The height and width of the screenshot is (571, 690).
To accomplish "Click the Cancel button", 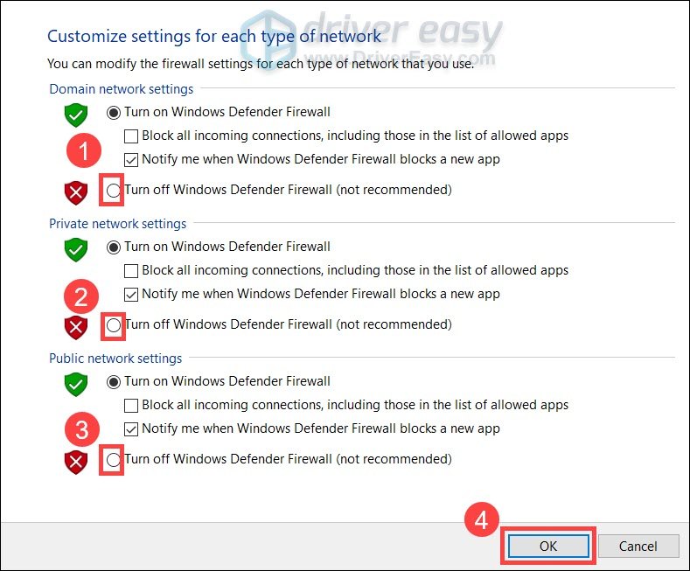I will pos(638,546).
